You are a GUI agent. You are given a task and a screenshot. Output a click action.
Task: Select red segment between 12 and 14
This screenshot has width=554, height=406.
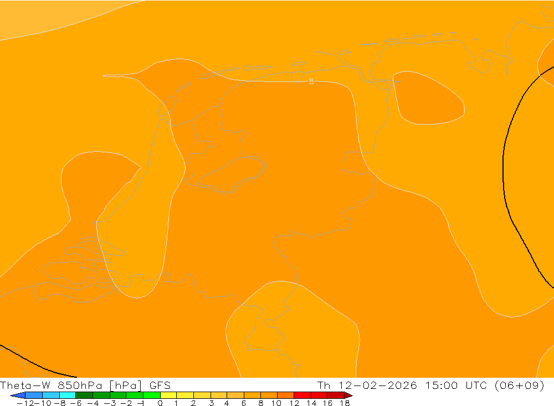[x=302, y=395]
